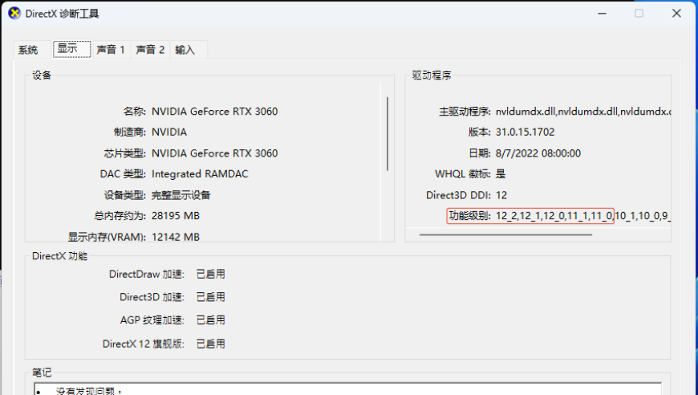Click AGP 纹理加速 status 已启用
Viewport: 698px width, 395px height.
[210, 320]
